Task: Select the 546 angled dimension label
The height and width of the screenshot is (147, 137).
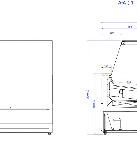Action: (x=129, y=82)
